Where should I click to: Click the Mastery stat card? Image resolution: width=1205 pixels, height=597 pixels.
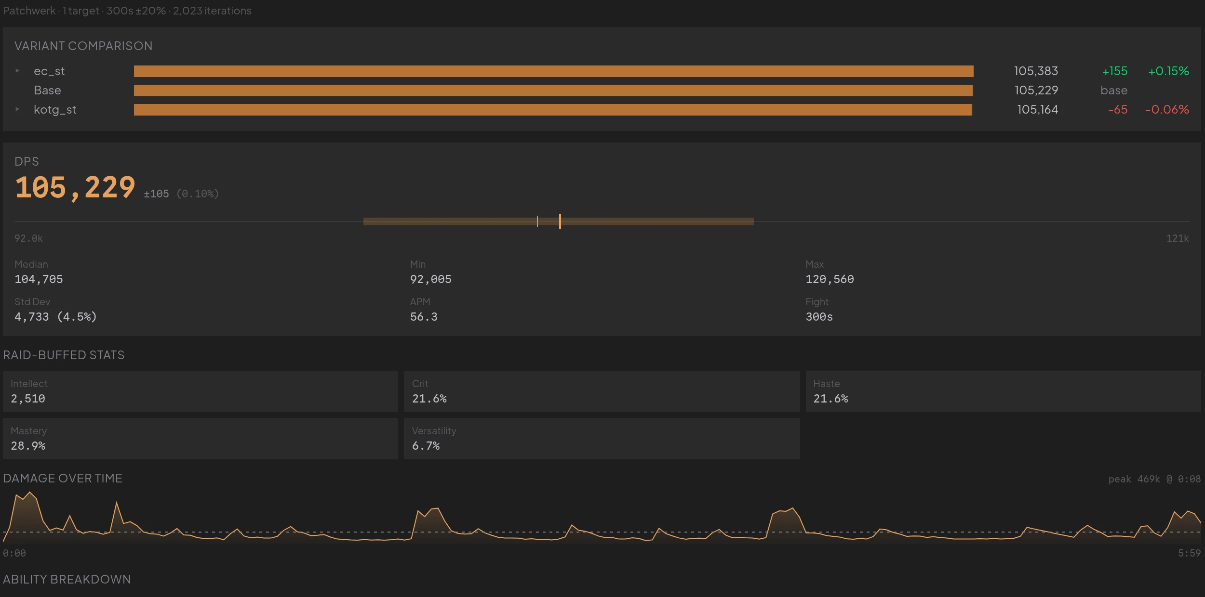(201, 439)
